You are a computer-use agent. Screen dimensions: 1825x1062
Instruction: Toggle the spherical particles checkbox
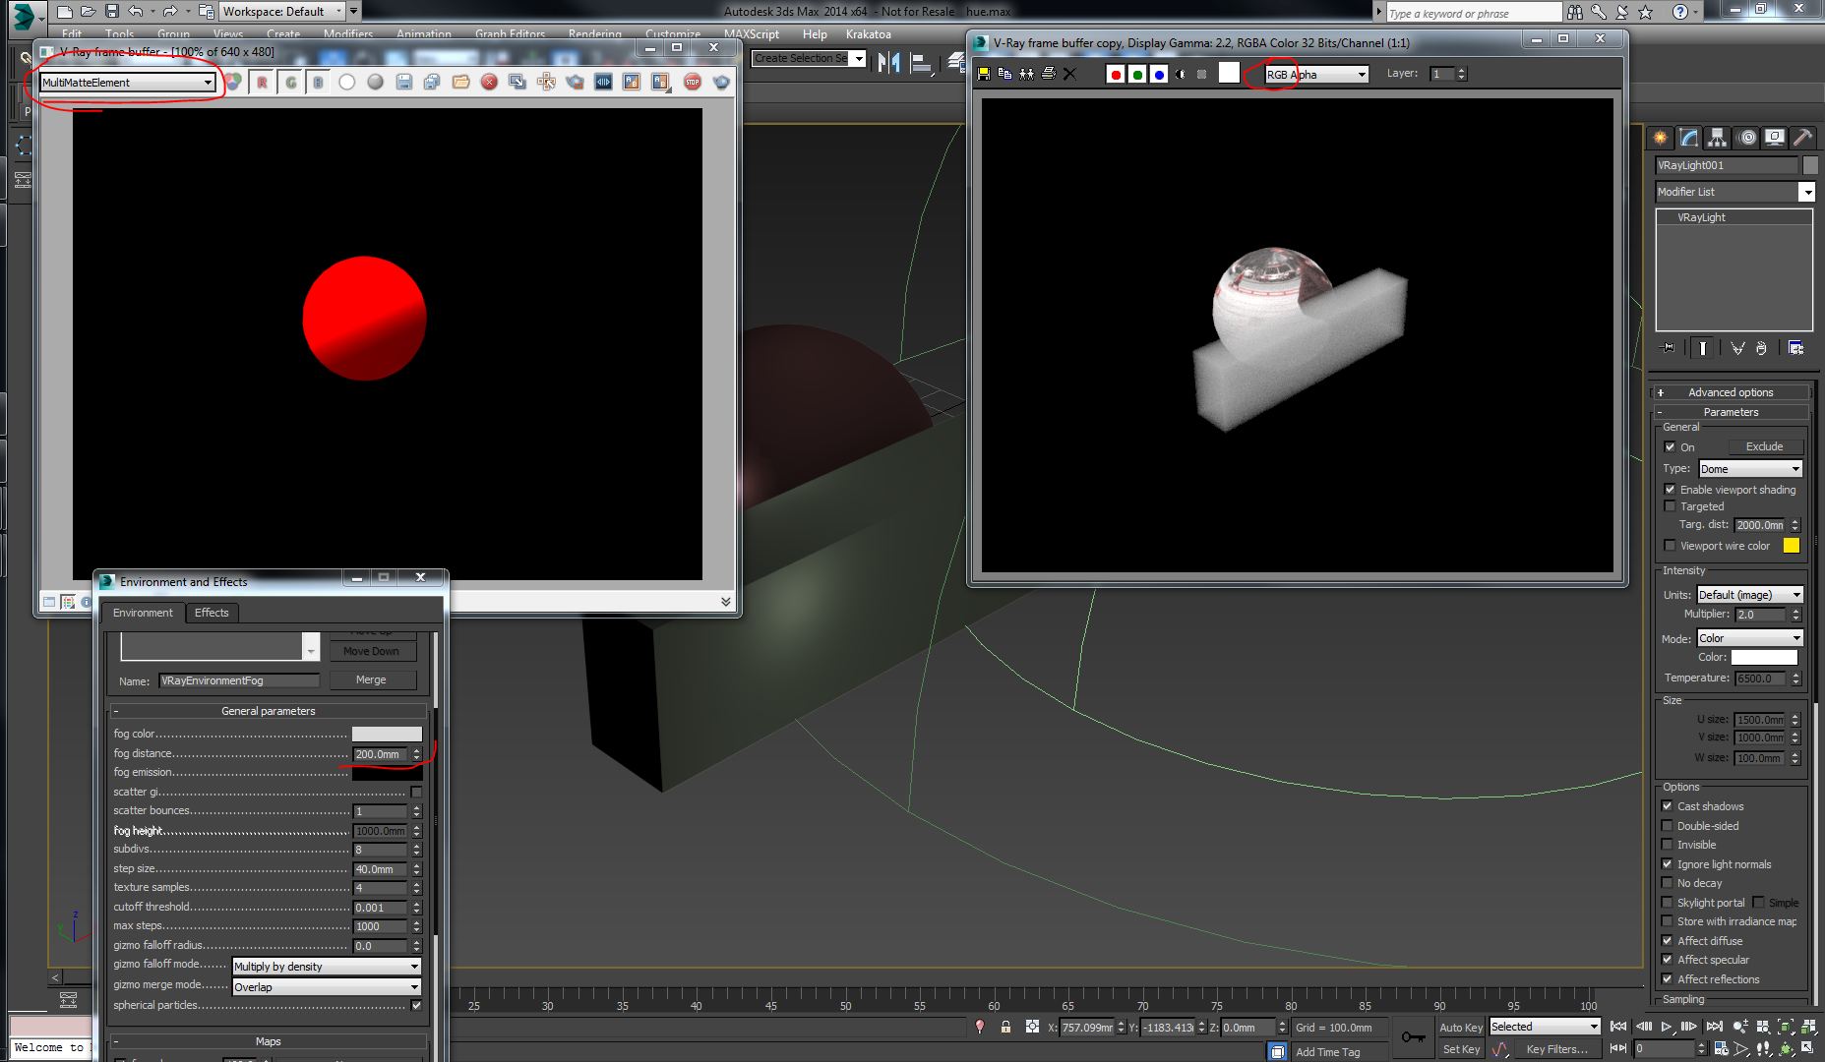(416, 1005)
